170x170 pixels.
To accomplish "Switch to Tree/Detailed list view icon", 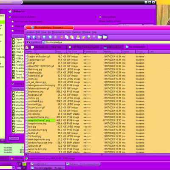I will [x=105, y=37].
